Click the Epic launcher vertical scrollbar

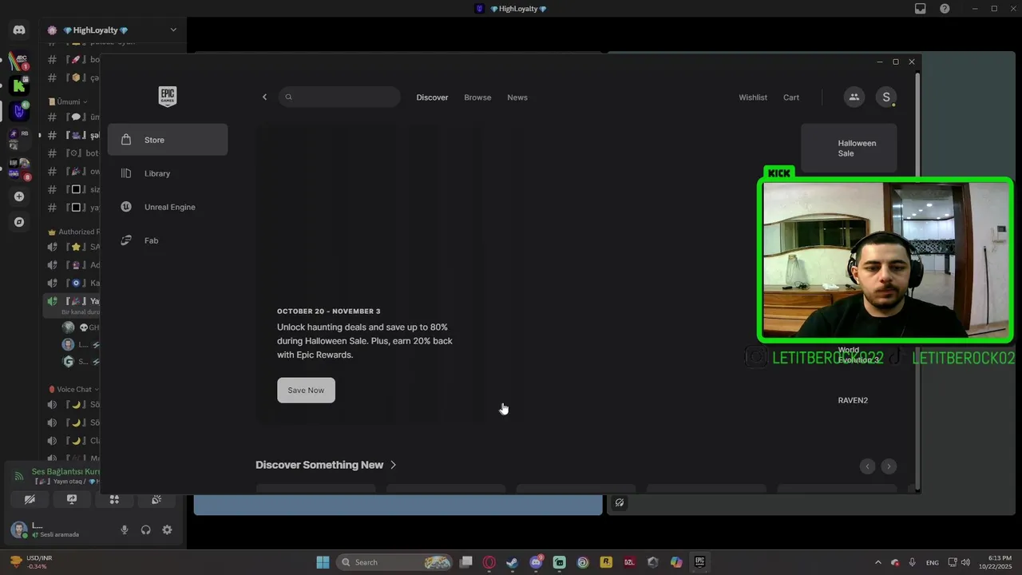pos(917,280)
